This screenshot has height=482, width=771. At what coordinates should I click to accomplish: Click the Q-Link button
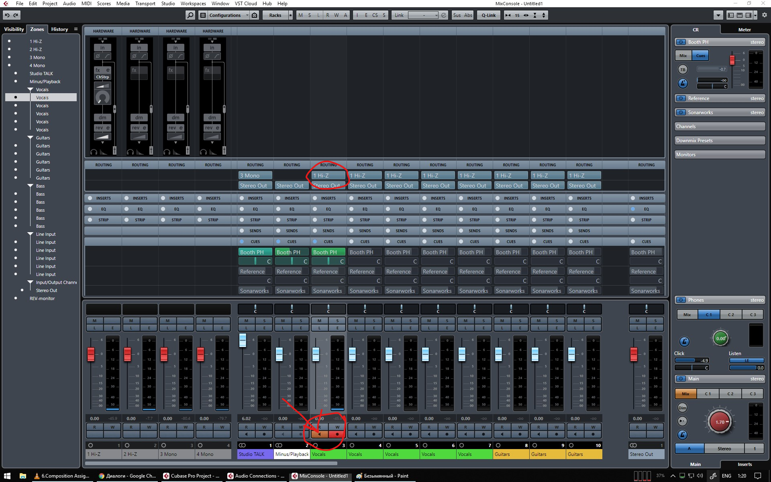pyautogui.click(x=488, y=15)
